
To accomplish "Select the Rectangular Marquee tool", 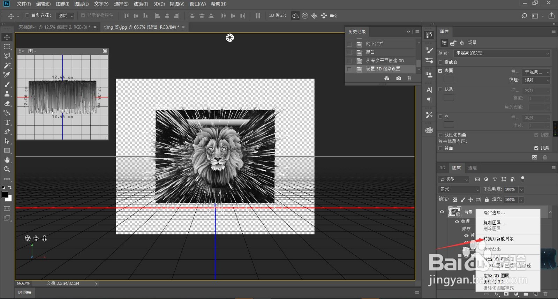I will coord(7,46).
